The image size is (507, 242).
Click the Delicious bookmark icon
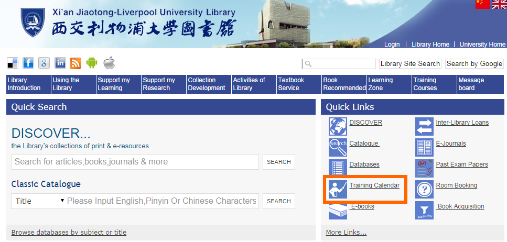click(13, 63)
